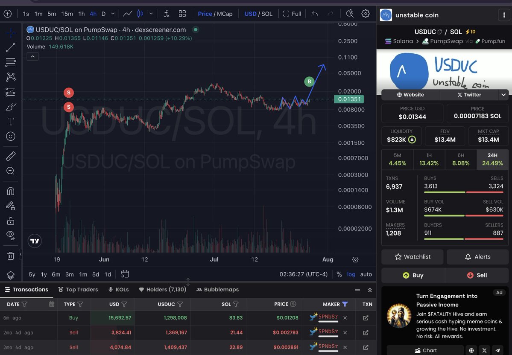The image size is (512, 355).
Task: Select the 6H stats period
Action: tap(461, 159)
